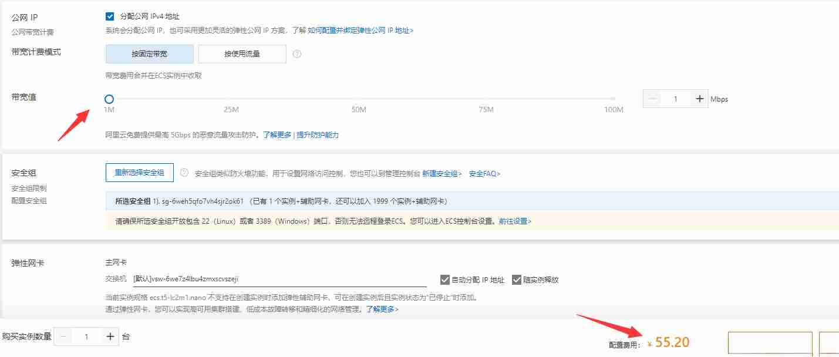
Task: Click the minus icon to decrease Mbps
Action: point(652,98)
